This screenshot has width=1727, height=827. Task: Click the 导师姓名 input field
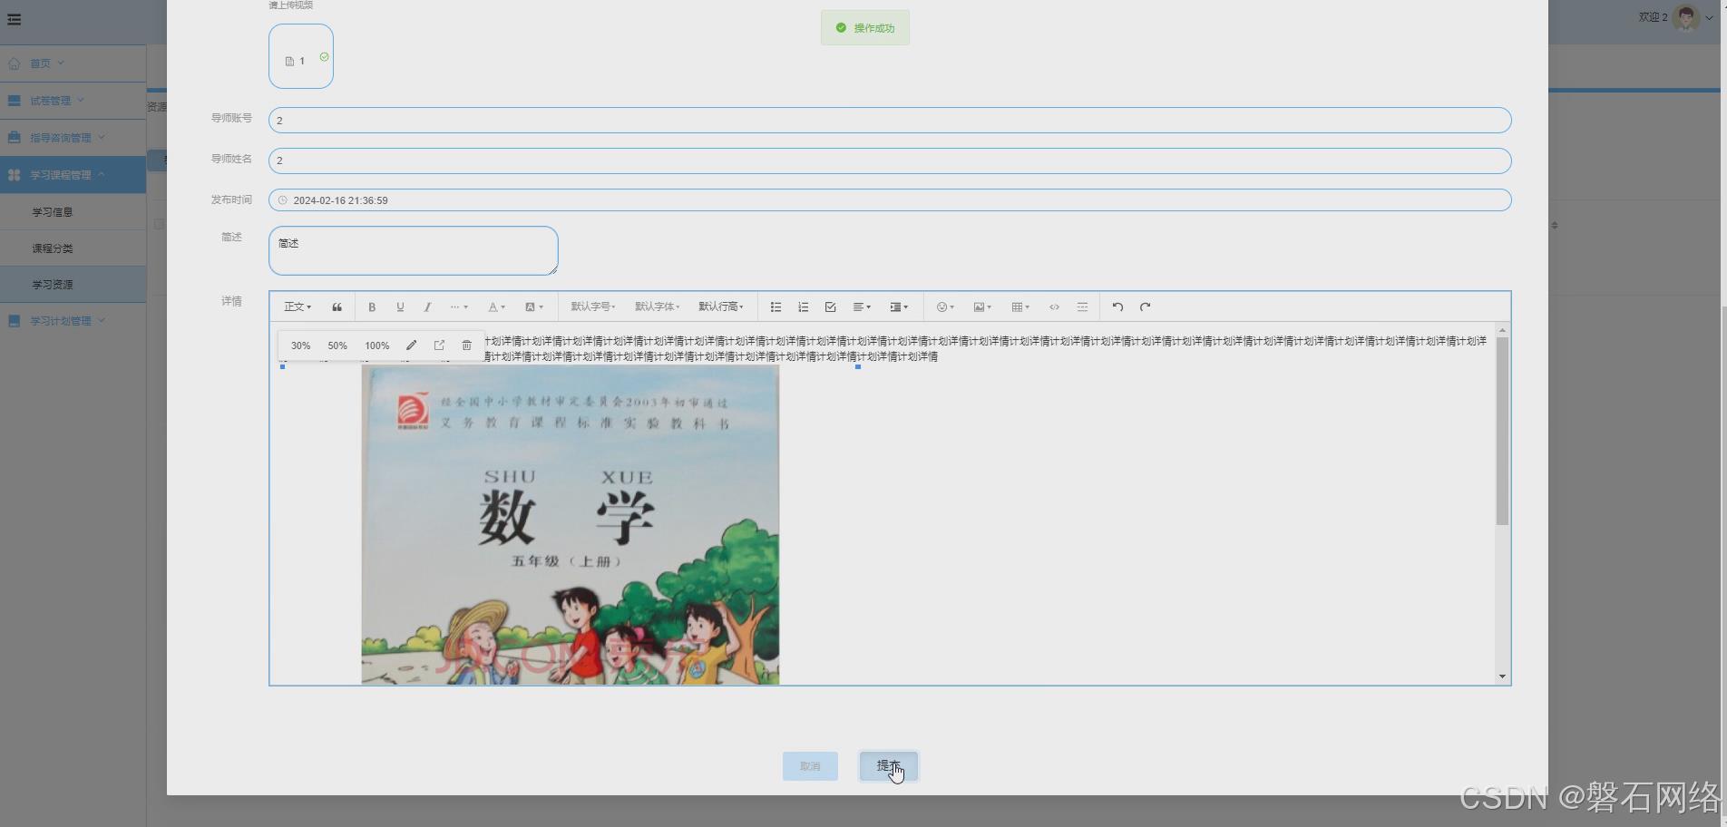tap(890, 161)
